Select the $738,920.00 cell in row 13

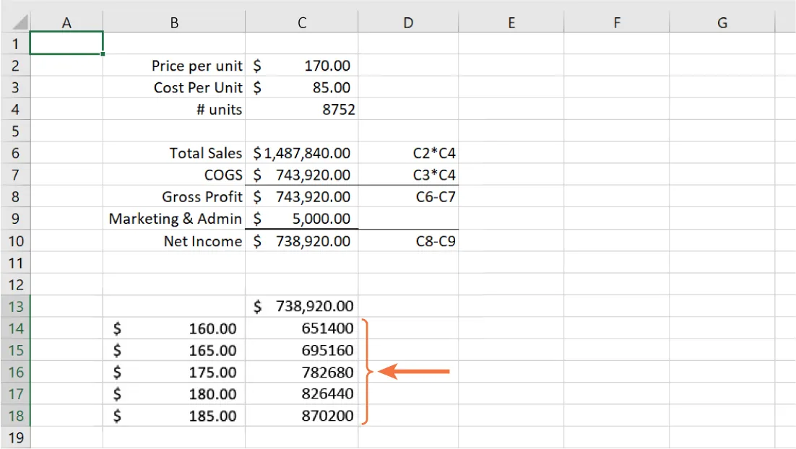pos(301,306)
